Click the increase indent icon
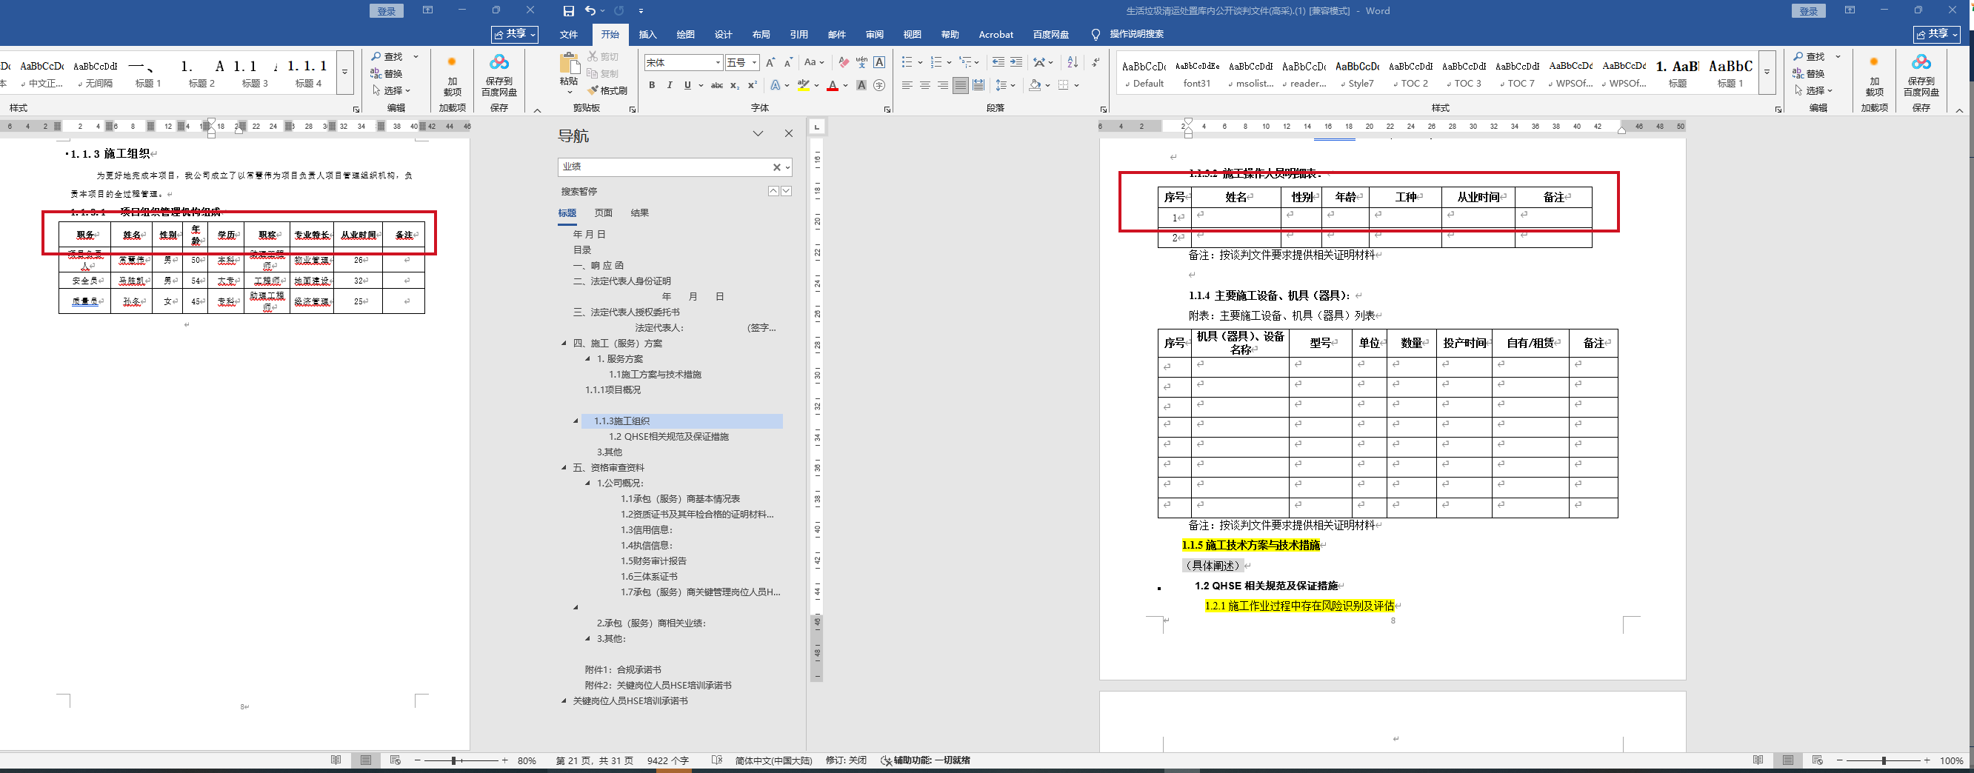Viewport: 1974px width, 773px height. 1016,62
